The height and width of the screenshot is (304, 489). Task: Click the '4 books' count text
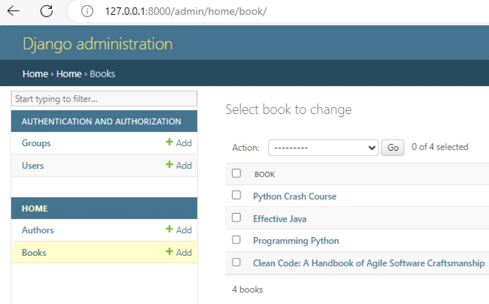[x=247, y=290]
